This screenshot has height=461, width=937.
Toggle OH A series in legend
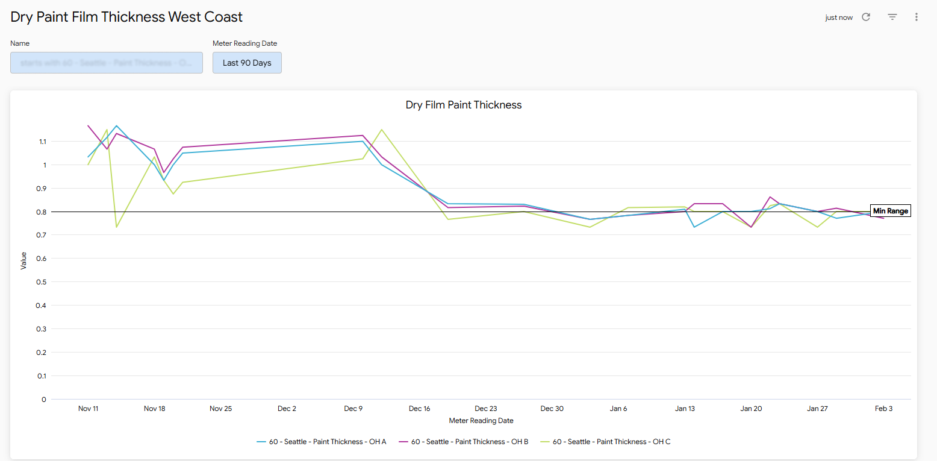322,442
